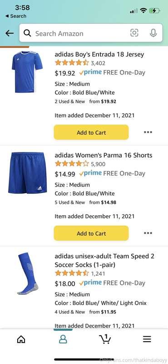Open adidas Boy's Entrada 18 Jersey title
168x364 pixels.
(x=99, y=54)
